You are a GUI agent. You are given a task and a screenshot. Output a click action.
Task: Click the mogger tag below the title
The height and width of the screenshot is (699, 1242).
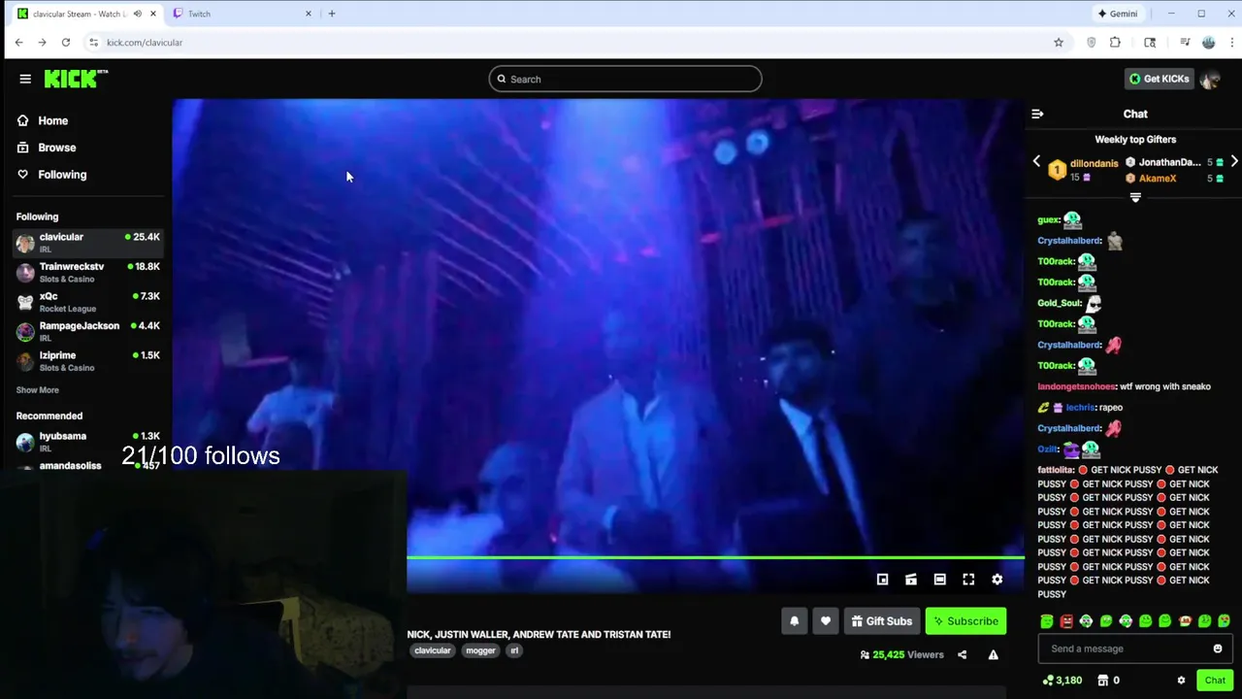pos(480,650)
